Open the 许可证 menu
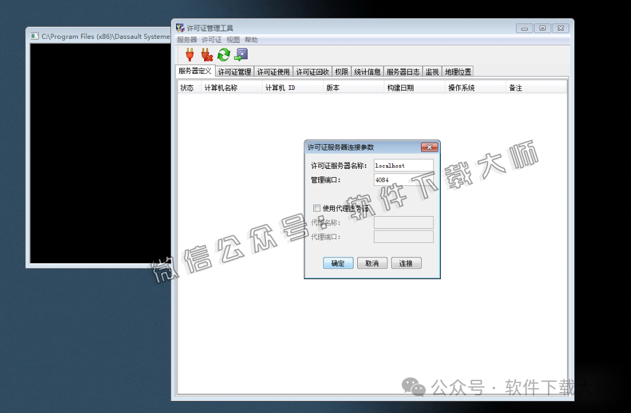Screen dimensions: 631x413 (x=211, y=39)
